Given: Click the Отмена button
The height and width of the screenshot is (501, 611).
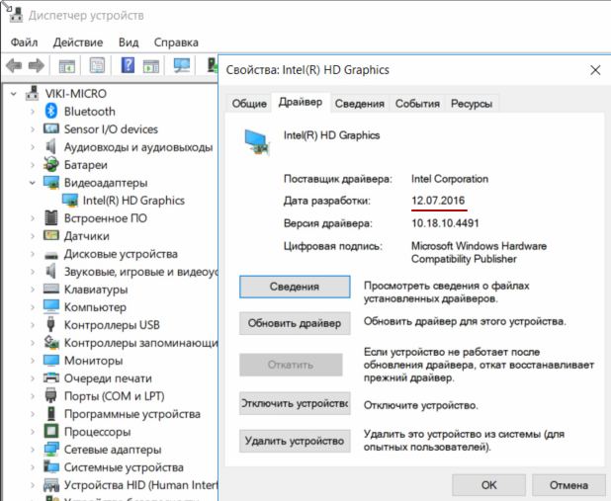Looking at the screenshot, I should pyautogui.click(x=568, y=485).
